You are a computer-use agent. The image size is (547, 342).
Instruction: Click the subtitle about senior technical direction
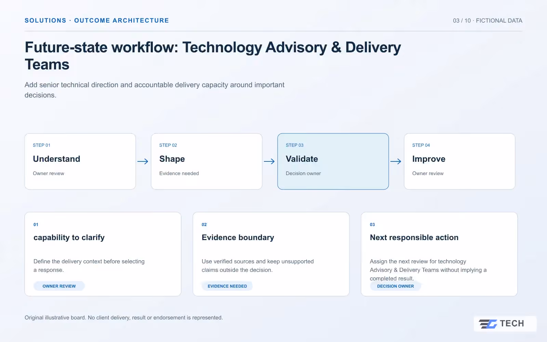155,90
